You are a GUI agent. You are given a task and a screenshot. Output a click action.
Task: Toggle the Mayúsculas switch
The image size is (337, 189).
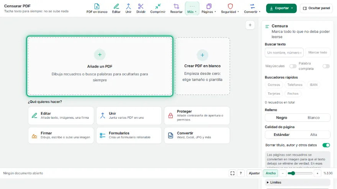[x=293, y=66]
